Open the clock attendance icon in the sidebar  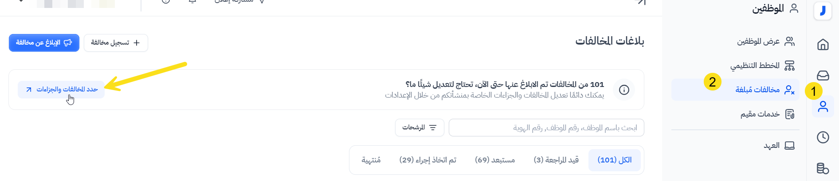coord(823,137)
